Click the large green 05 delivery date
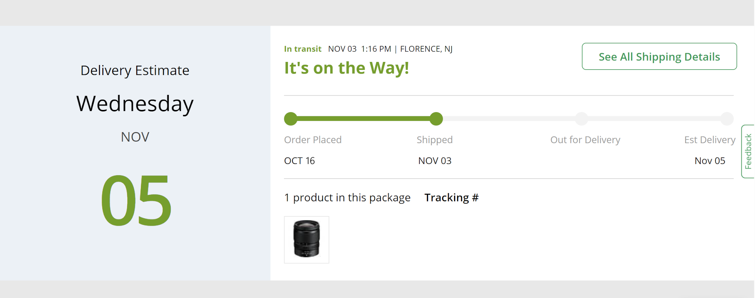755x298 pixels. tap(136, 200)
